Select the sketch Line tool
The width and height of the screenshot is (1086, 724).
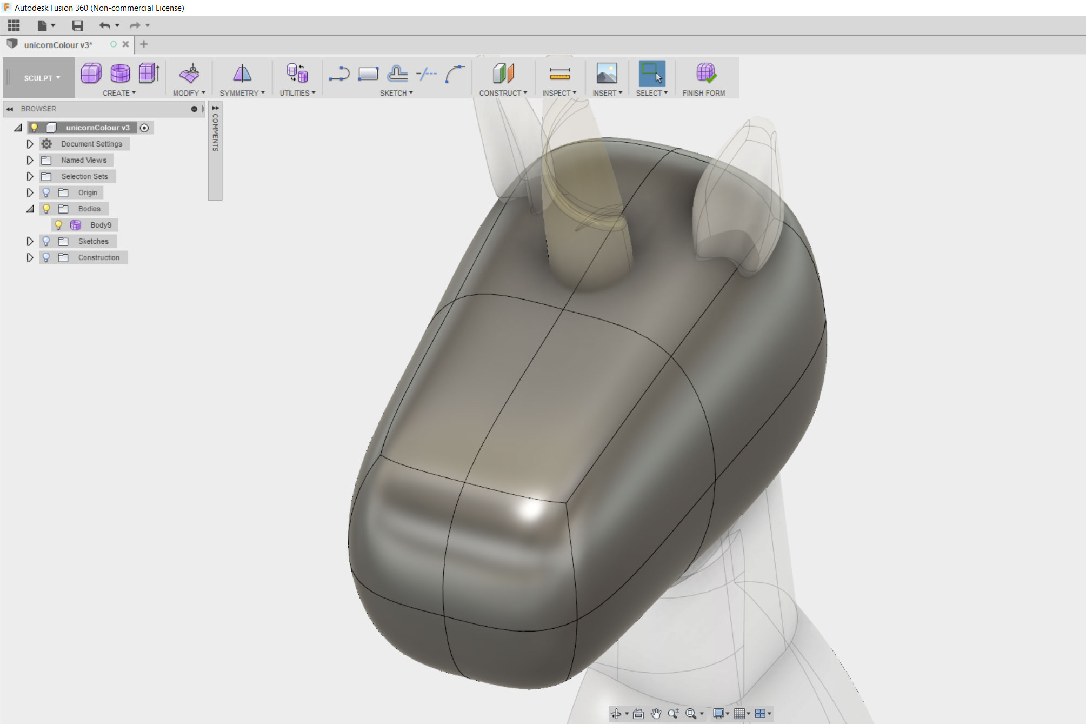click(339, 74)
